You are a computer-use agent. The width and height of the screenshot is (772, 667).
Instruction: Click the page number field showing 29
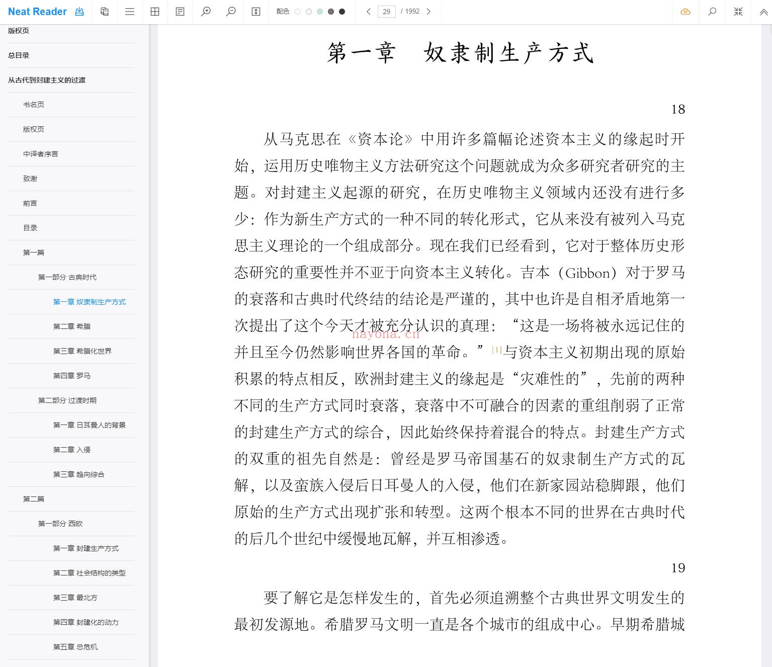pos(387,12)
